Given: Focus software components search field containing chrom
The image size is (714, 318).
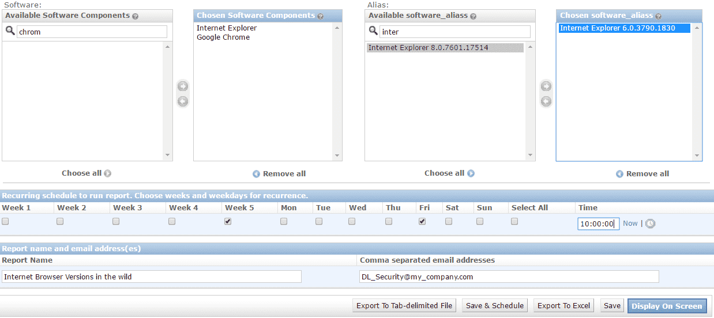Looking at the screenshot, I should tap(92, 32).
